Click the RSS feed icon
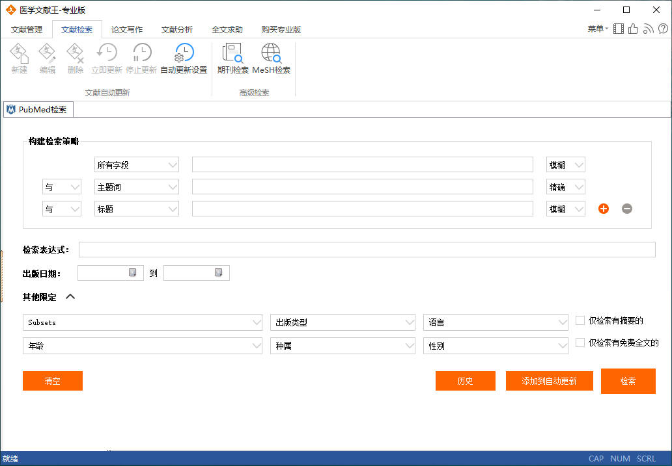672x466 pixels. (x=648, y=29)
